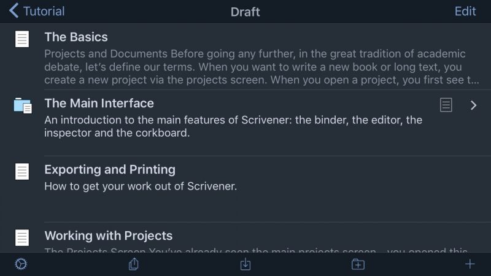Open the settings gear icon
Image resolution: width=491 pixels, height=276 pixels.
point(21,264)
